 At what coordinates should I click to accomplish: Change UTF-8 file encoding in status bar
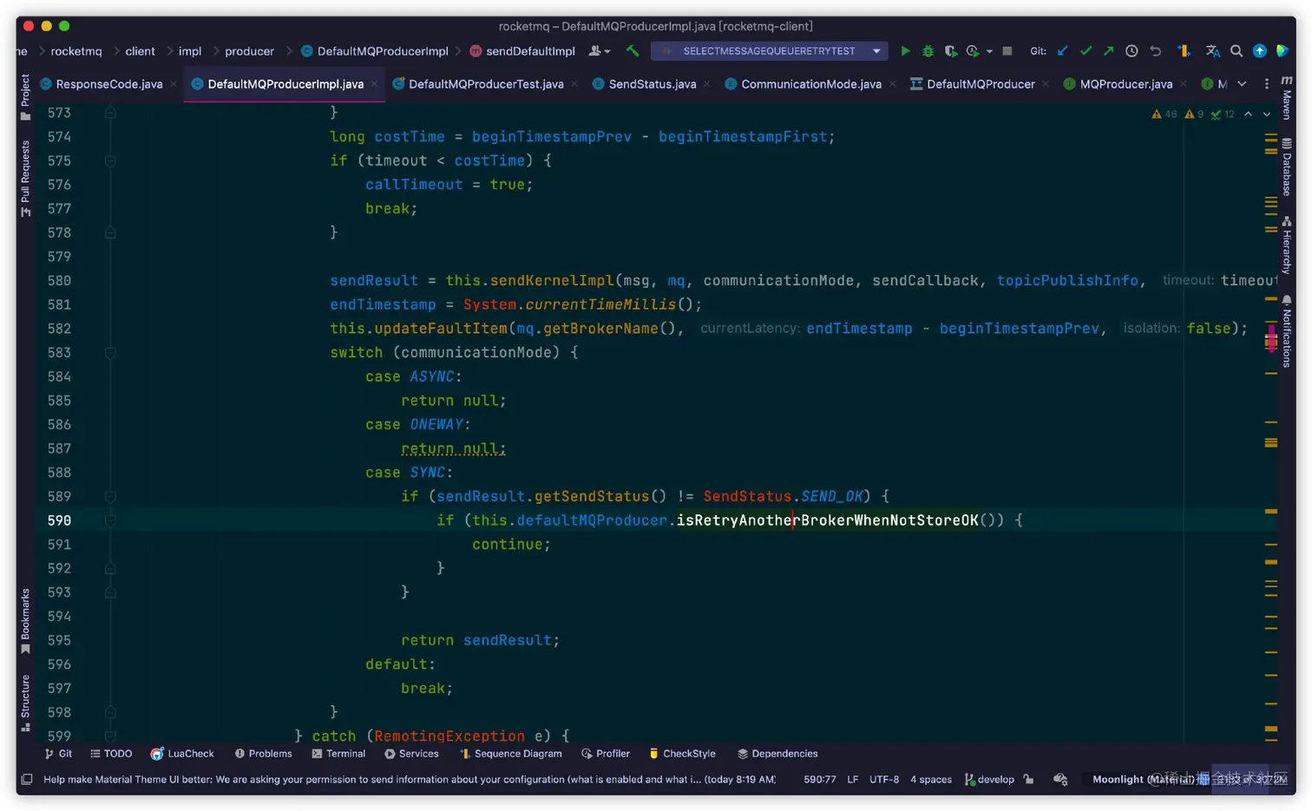click(x=884, y=779)
